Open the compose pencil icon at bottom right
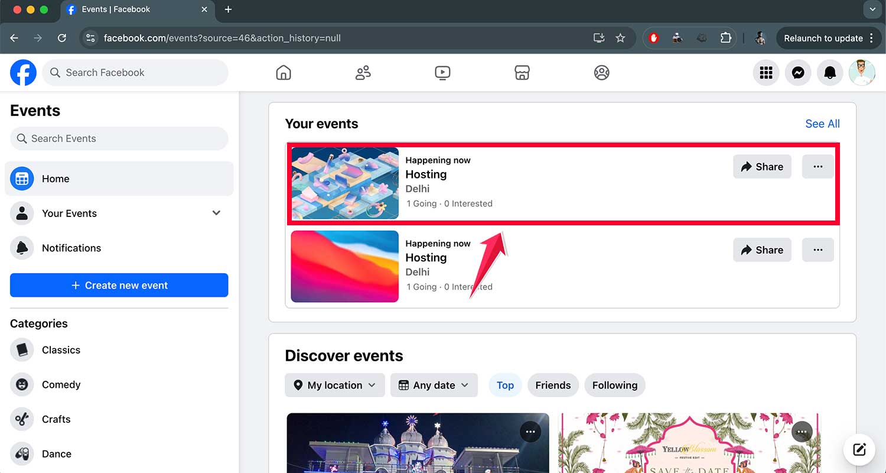The height and width of the screenshot is (473, 886). [859, 449]
